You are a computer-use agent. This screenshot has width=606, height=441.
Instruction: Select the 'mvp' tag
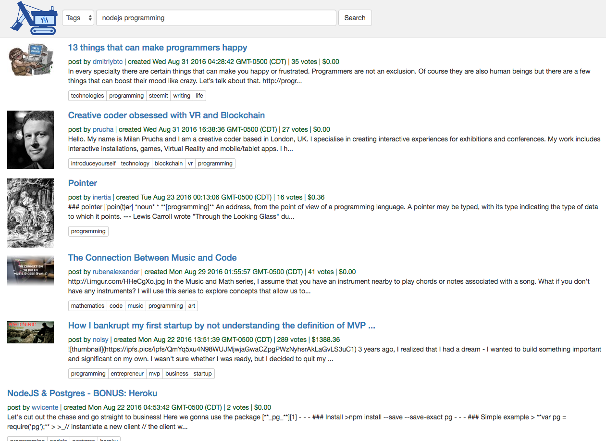154,374
